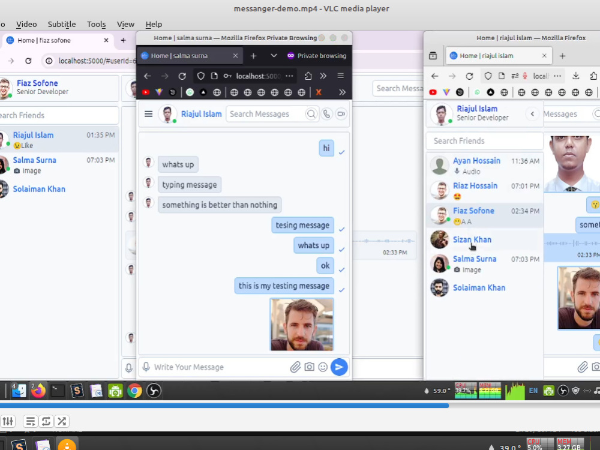
Task: Click the magnifier icon in Search Messages
Action: [311, 114]
